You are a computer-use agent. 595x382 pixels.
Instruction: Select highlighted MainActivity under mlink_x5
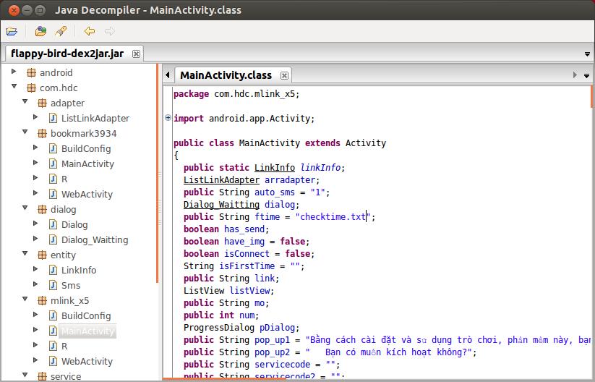point(87,331)
